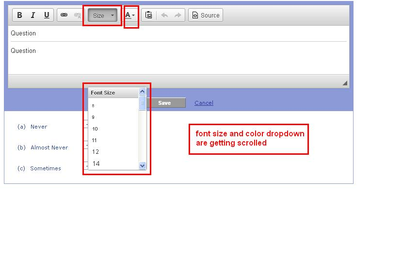This screenshot has width=419, height=262.
Task: Click the insert link icon
Action: [x=64, y=15]
